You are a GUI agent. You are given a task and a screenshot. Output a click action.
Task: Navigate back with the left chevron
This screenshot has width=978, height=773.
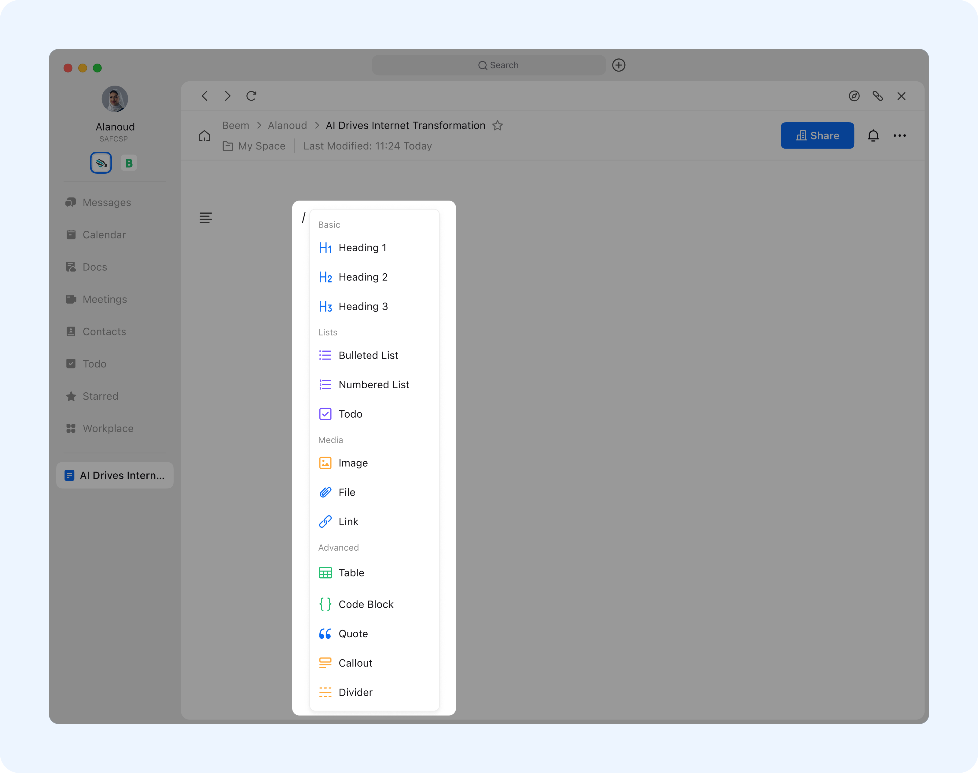coord(204,96)
